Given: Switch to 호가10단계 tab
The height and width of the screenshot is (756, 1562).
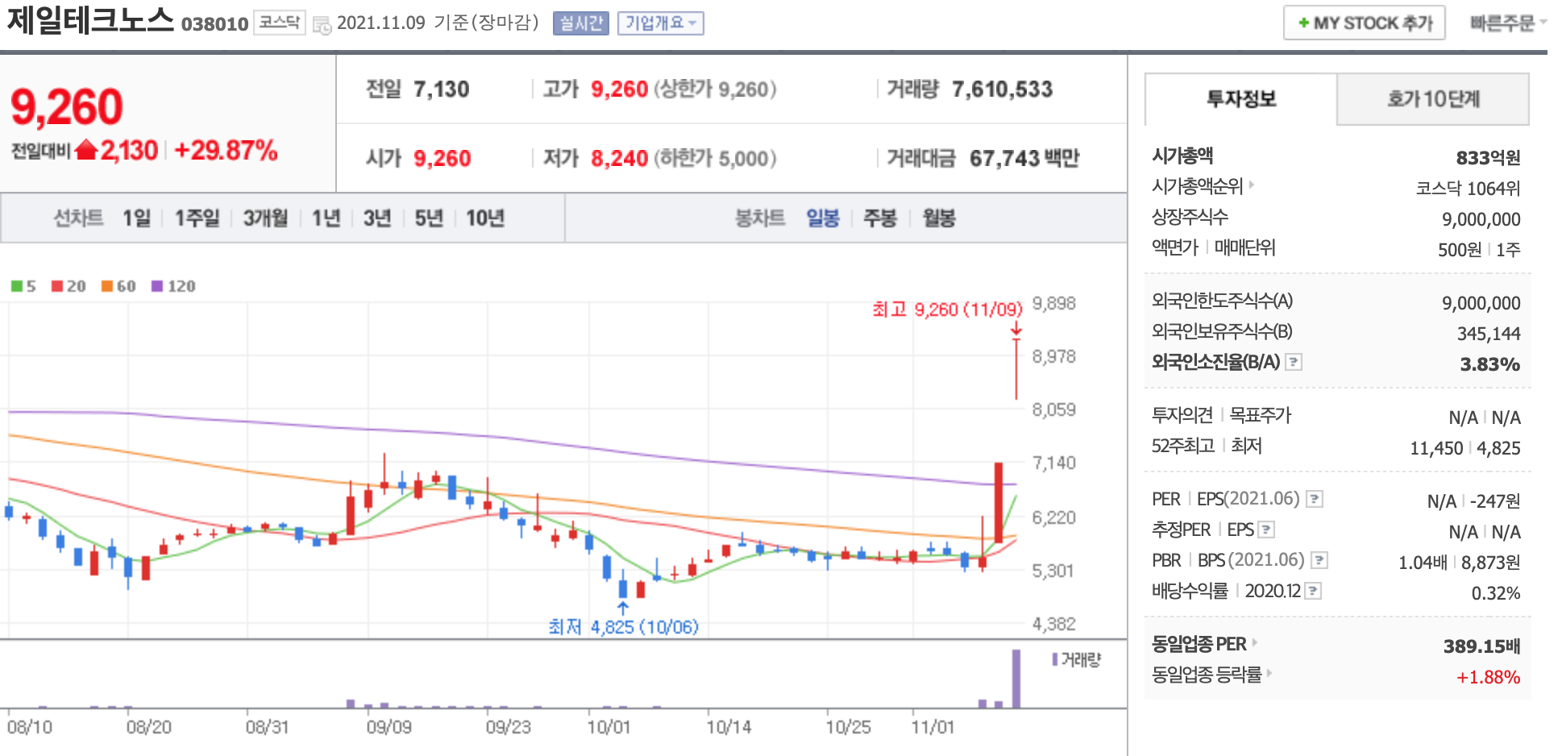Looking at the screenshot, I should pyautogui.click(x=1433, y=99).
